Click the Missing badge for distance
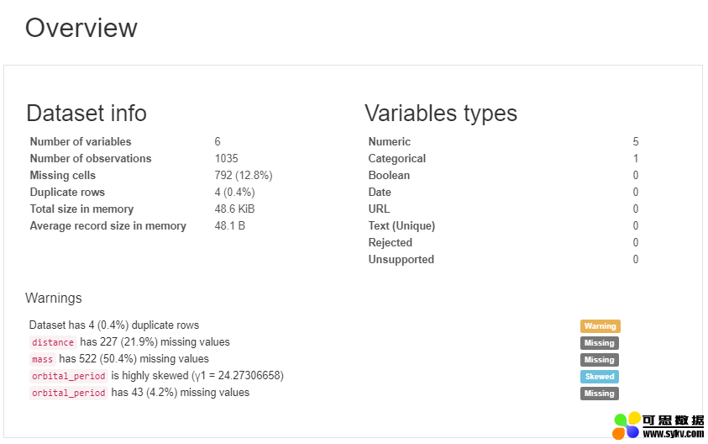This screenshot has height=444, width=708. (599, 343)
